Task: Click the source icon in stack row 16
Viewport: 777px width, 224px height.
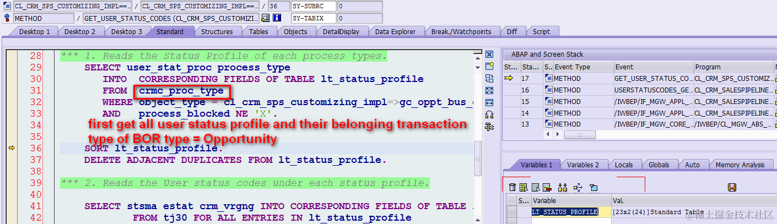Action: (x=548, y=90)
